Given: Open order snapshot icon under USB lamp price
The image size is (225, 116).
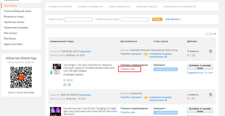Looking at the screenshot, I should pos(69,85).
